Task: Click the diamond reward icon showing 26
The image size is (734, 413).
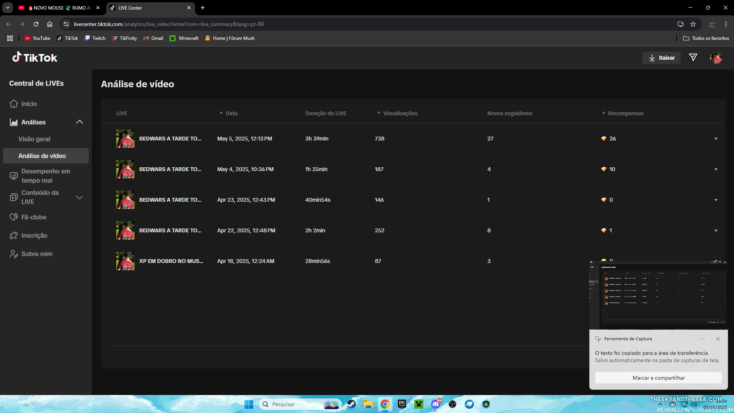Action: point(604,139)
